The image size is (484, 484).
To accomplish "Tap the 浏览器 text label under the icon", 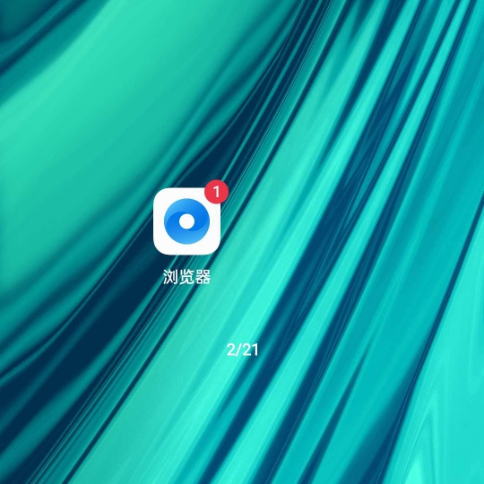I will (186, 277).
